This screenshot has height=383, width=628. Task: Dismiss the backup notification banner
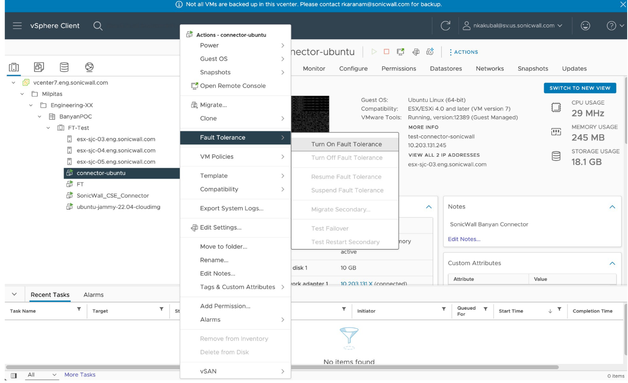point(623,4)
